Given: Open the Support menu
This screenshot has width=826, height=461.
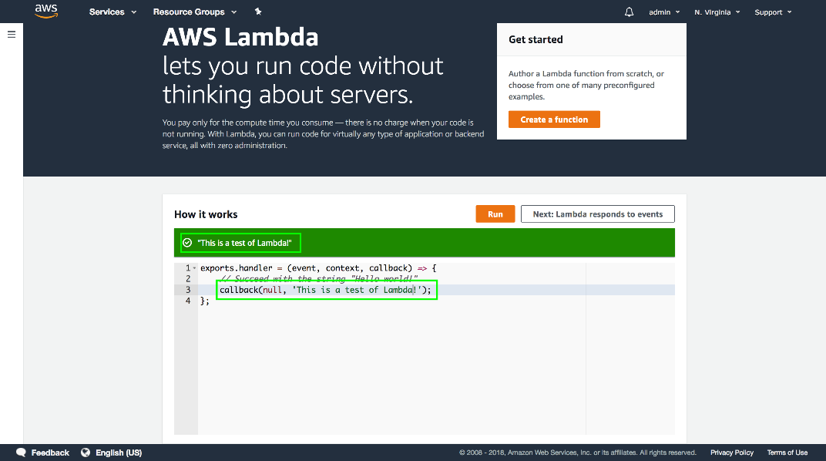Looking at the screenshot, I should pos(773,12).
